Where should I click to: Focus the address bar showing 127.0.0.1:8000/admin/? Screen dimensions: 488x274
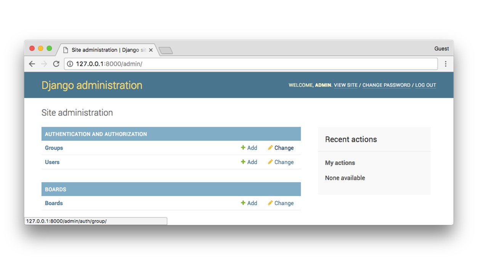(251, 64)
